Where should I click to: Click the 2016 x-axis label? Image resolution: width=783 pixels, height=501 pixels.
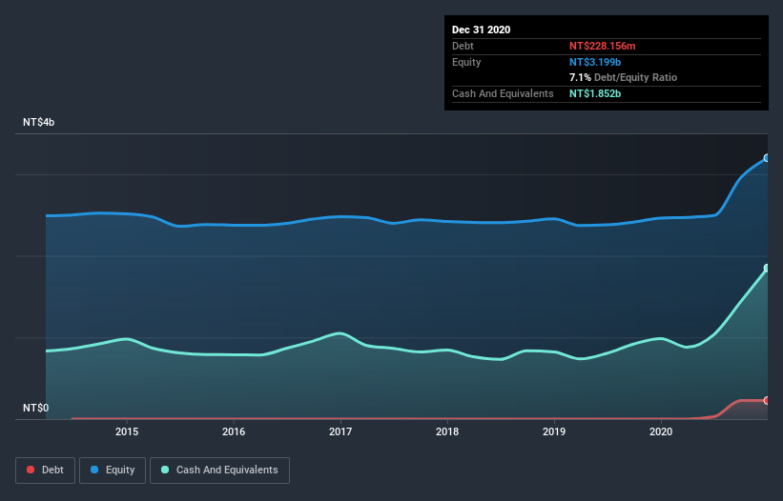(x=234, y=431)
